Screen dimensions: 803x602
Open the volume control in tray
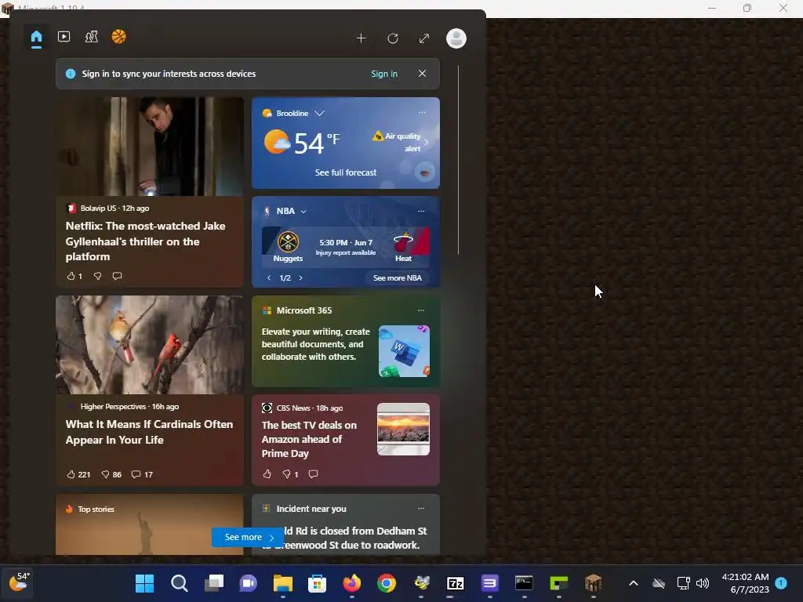click(x=703, y=583)
